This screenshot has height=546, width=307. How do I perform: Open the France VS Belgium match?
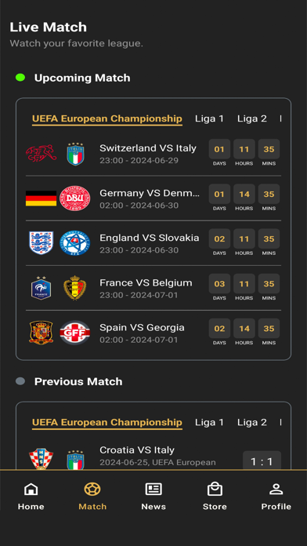pyautogui.click(x=153, y=288)
